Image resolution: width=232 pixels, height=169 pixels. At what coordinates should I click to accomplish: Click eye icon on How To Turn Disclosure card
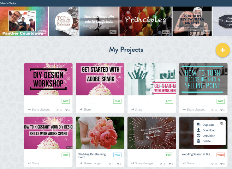click(x=212, y=110)
